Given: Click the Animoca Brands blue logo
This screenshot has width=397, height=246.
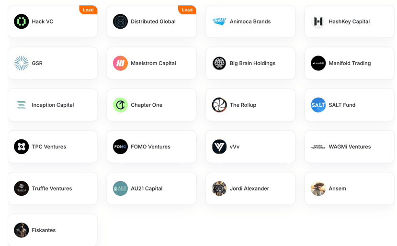Looking at the screenshot, I should (219, 22).
